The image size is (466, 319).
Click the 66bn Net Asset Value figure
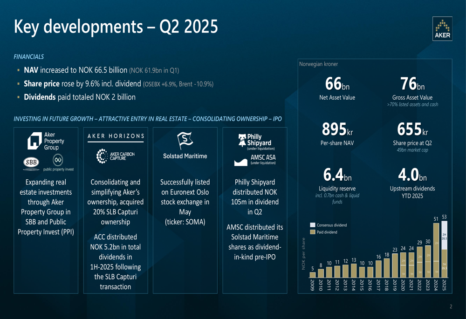(x=337, y=84)
